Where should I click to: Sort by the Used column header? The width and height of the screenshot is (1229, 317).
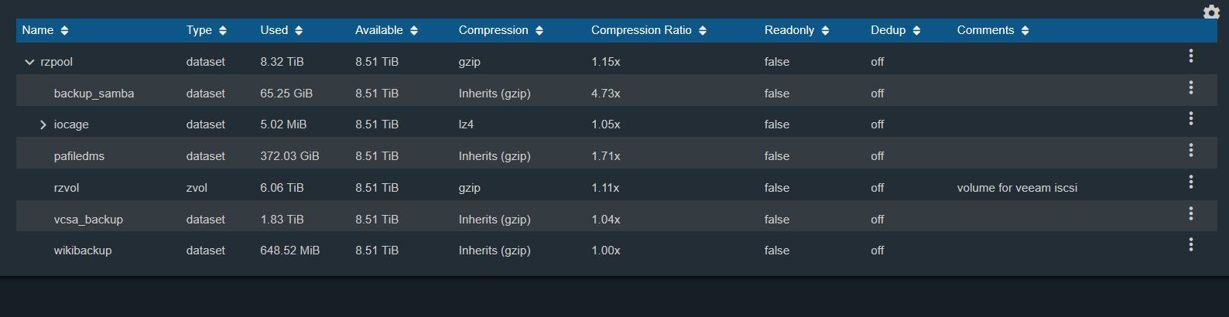click(x=282, y=30)
